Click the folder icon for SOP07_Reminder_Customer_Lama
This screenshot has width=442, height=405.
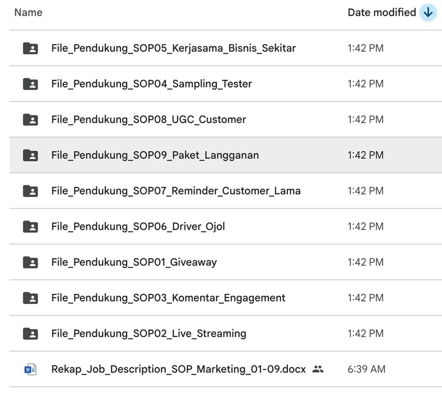click(30, 191)
